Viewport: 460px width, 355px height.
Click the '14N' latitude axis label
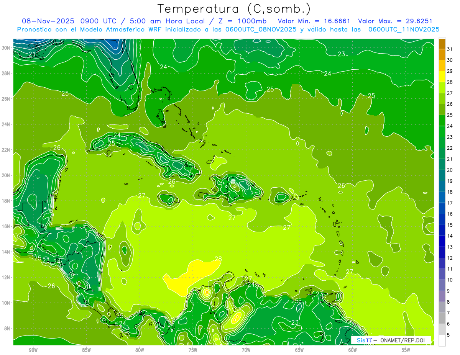[x=6, y=252]
